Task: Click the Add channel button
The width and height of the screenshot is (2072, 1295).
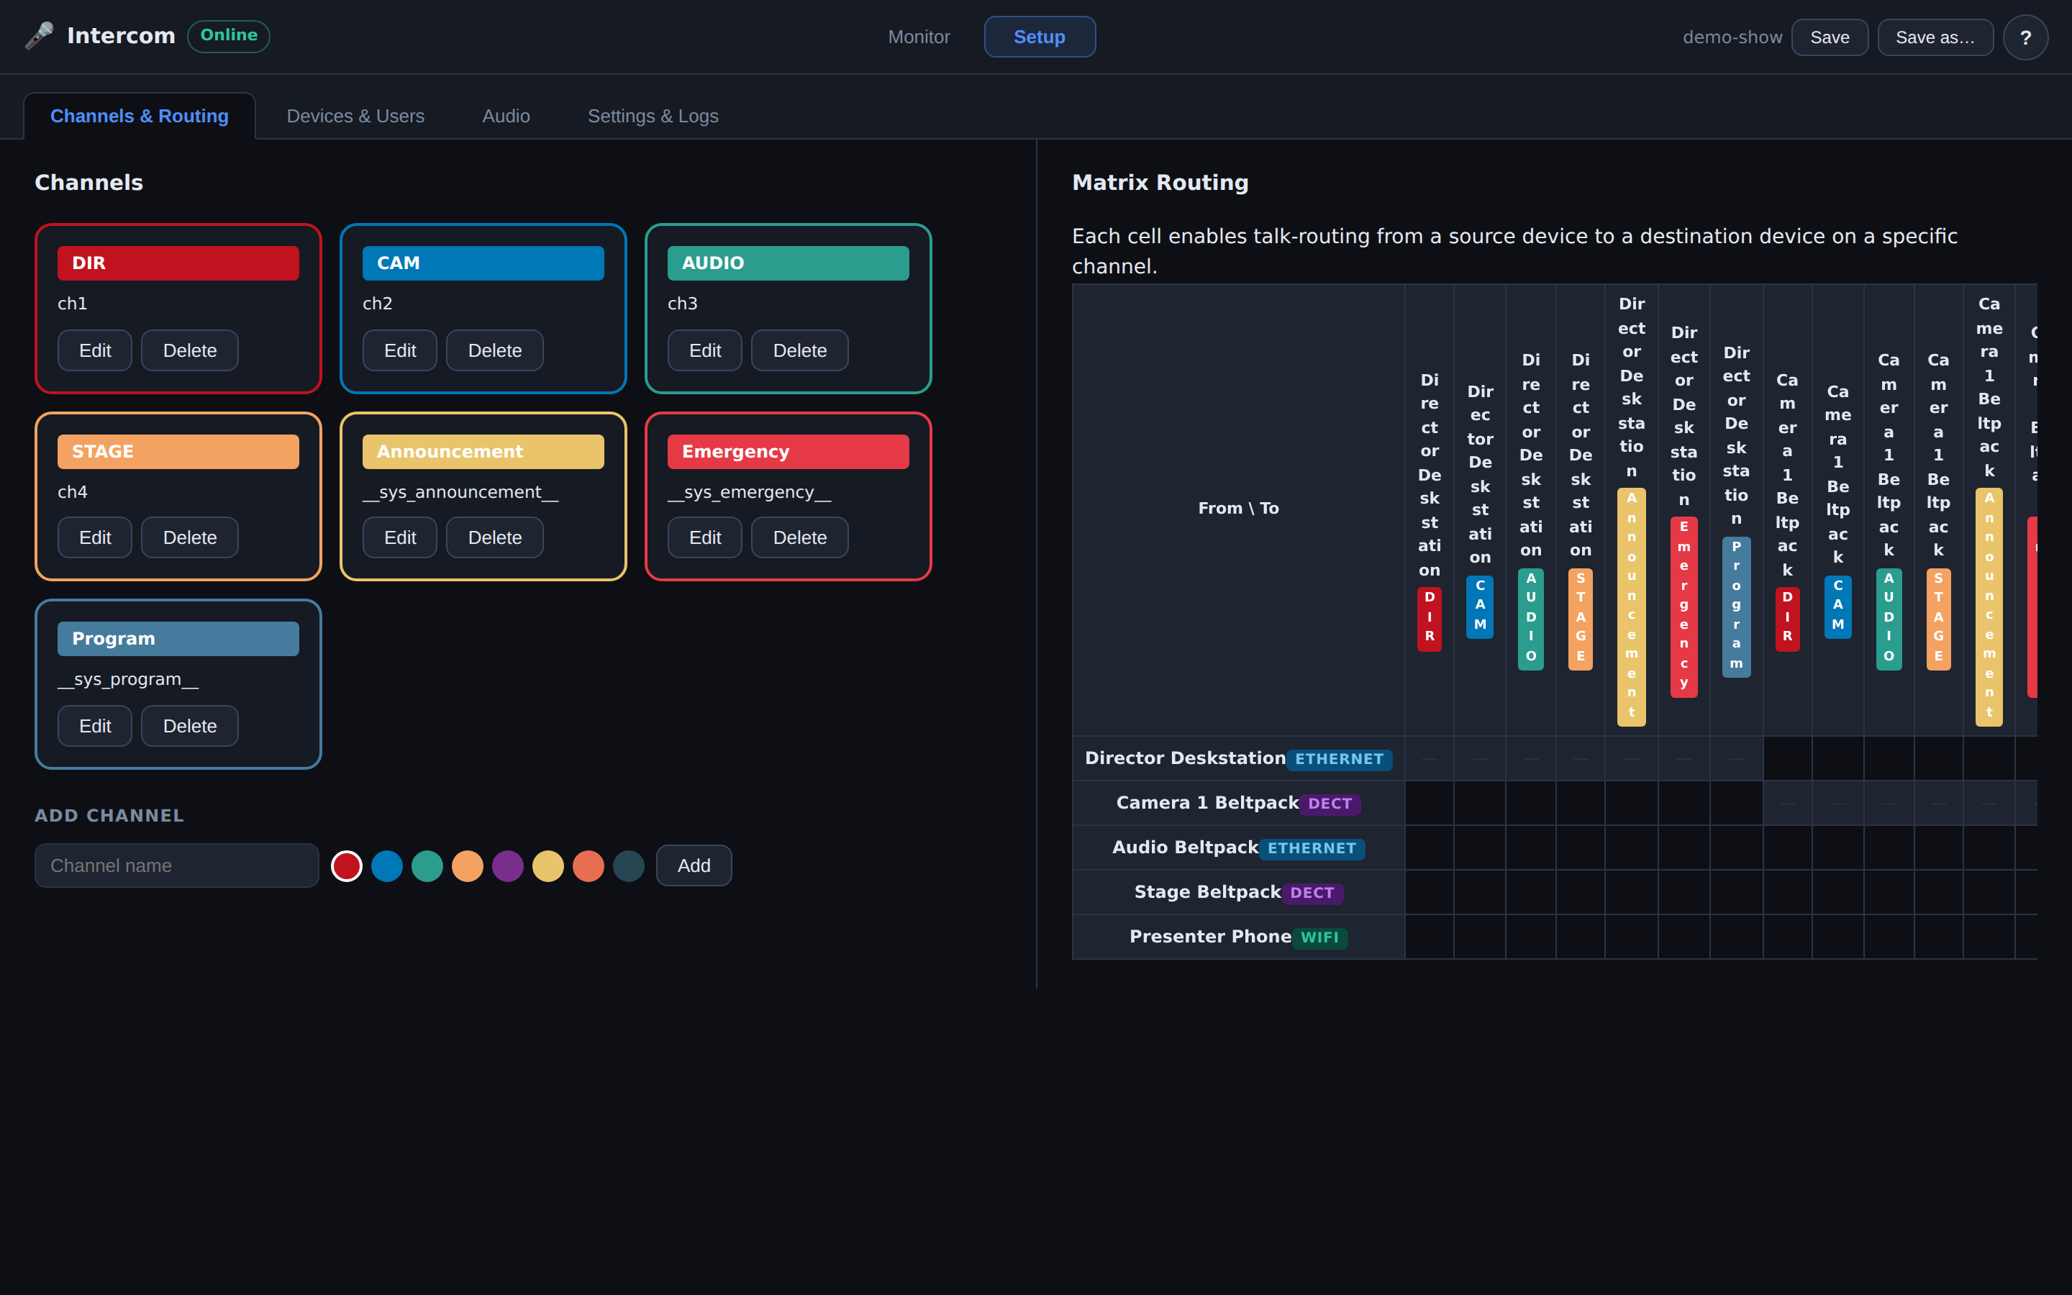Action: click(x=694, y=866)
